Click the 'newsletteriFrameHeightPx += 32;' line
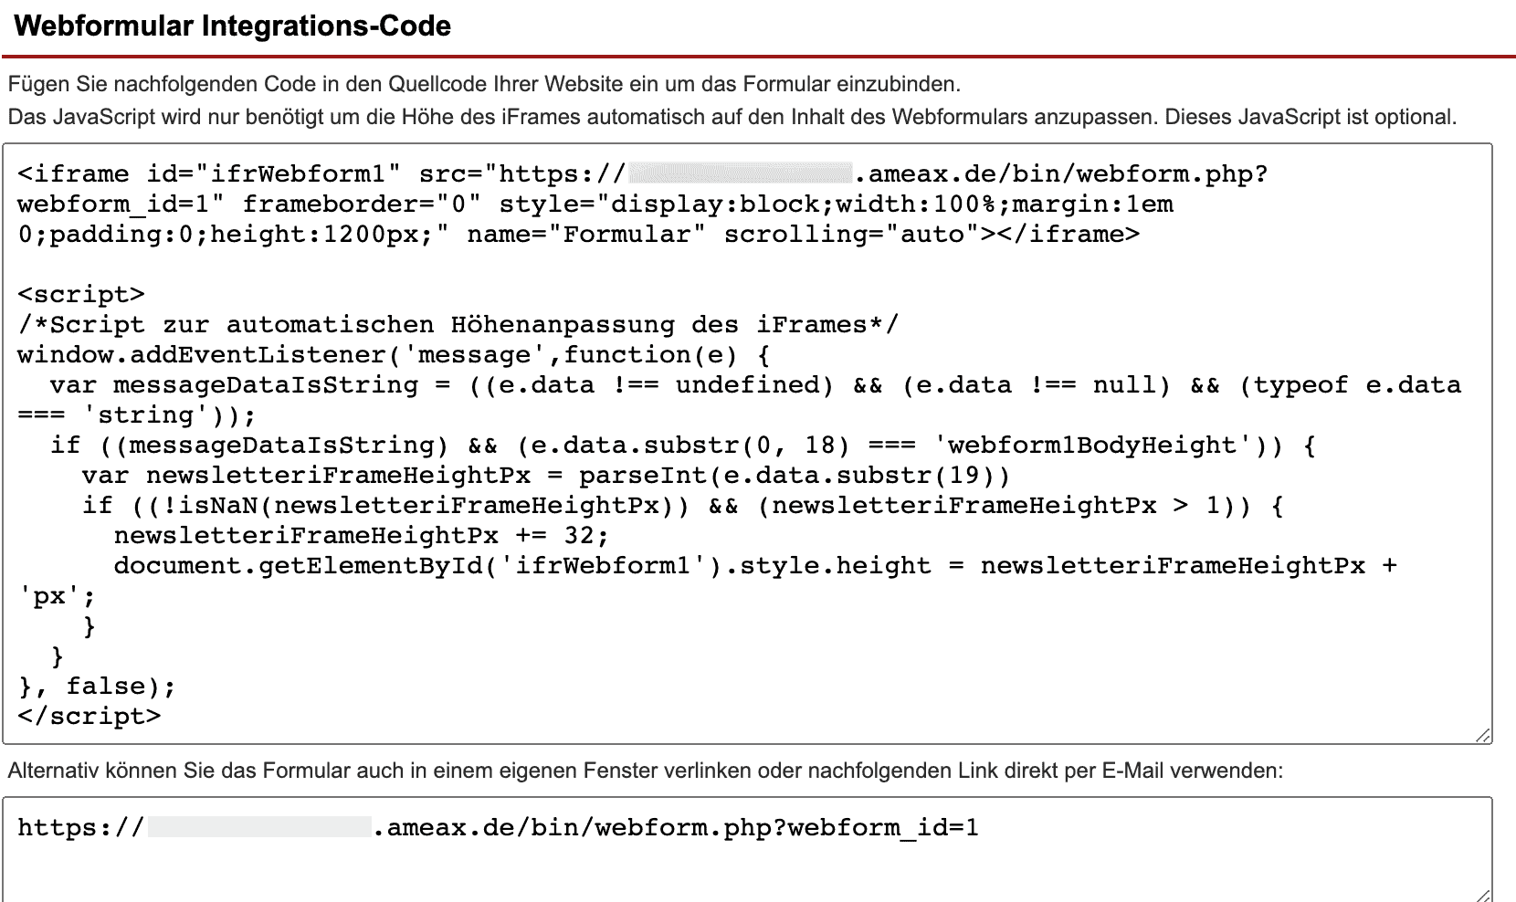 (x=361, y=536)
